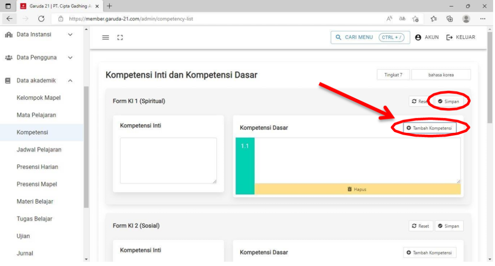This screenshot has width=495, height=266.
Task: Save Form KI 1 with Simpan
Action: click(x=448, y=101)
